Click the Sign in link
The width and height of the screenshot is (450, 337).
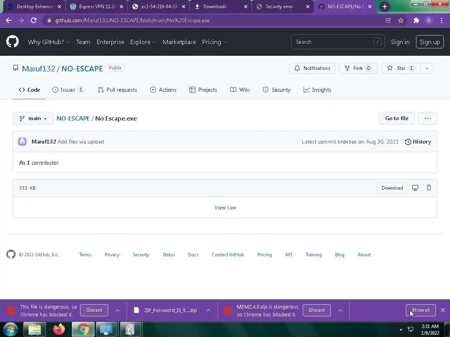pos(400,42)
